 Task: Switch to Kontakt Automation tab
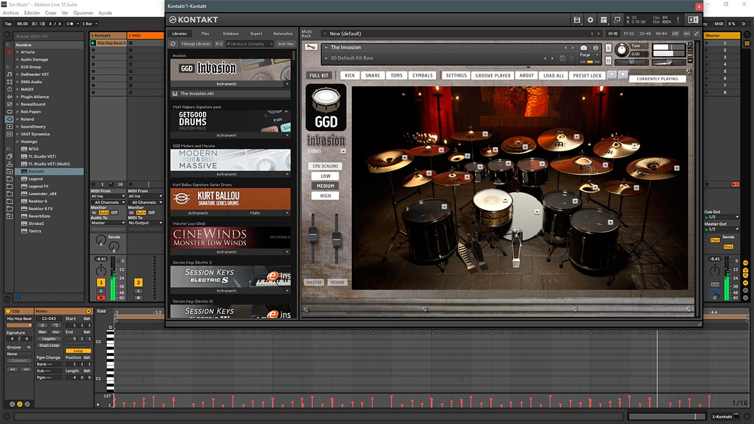(x=283, y=33)
